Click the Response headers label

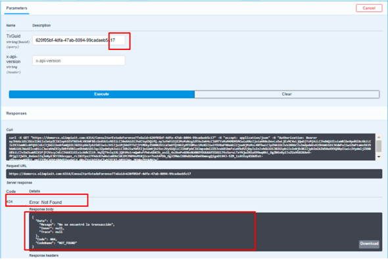point(44,255)
